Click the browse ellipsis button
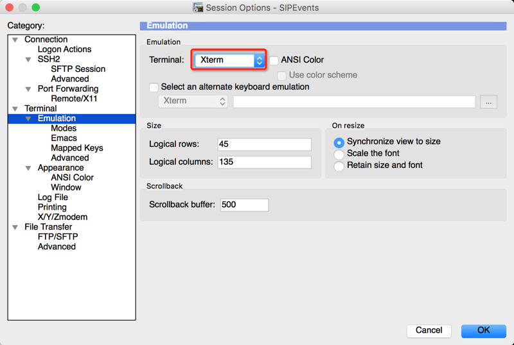The image size is (514, 345). [489, 102]
